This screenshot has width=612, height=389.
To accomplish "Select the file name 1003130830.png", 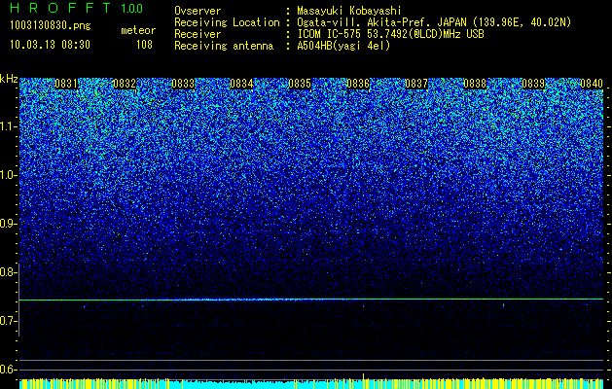I will pos(51,26).
